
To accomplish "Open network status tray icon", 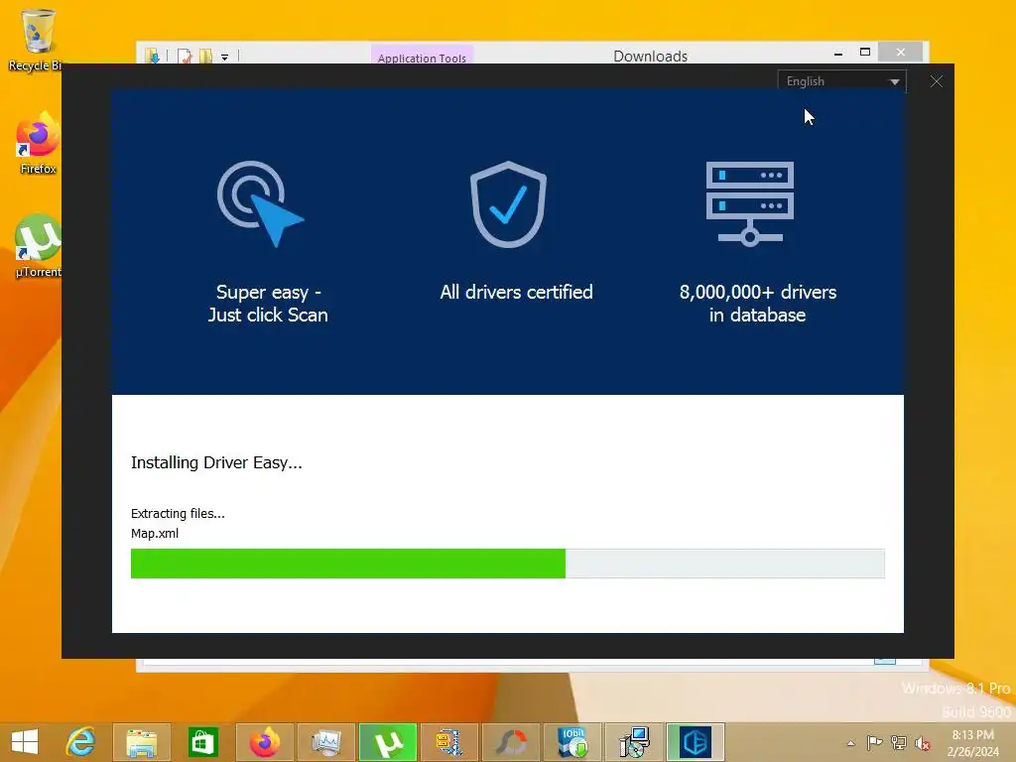I will [x=899, y=742].
